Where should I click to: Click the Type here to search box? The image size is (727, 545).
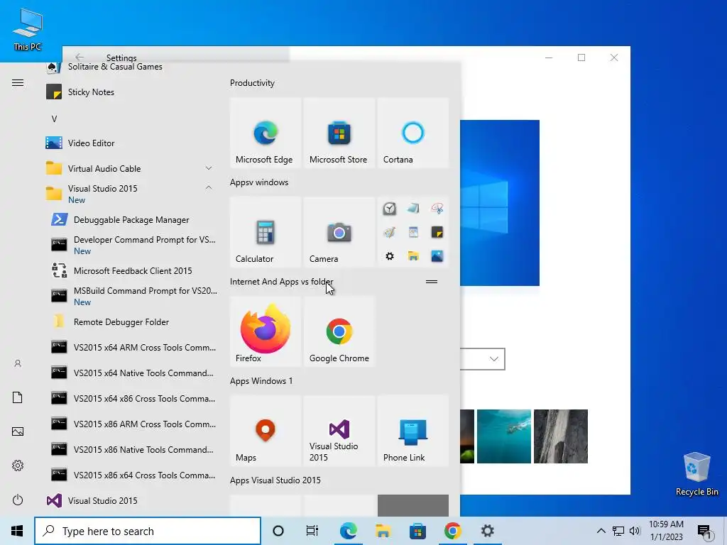click(148, 531)
